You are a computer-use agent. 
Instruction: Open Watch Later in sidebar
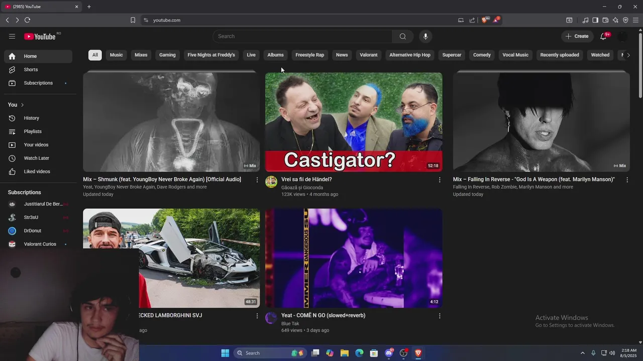coord(38,158)
